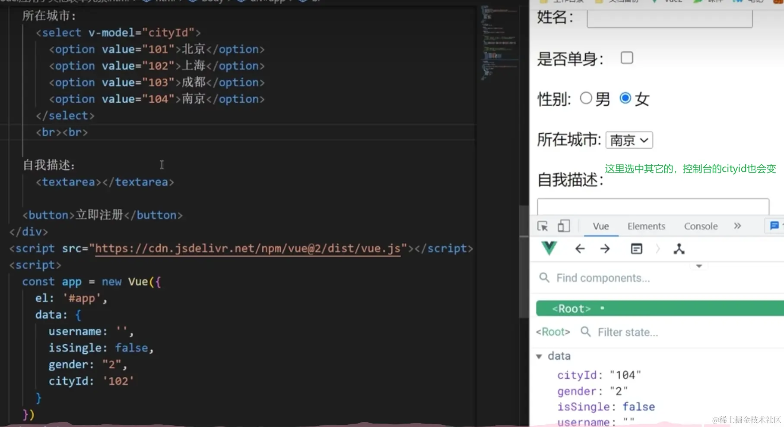The image size is (784, 427).
Task: Click the <textarea></textarea> code line
Action: tap(105, 182)
